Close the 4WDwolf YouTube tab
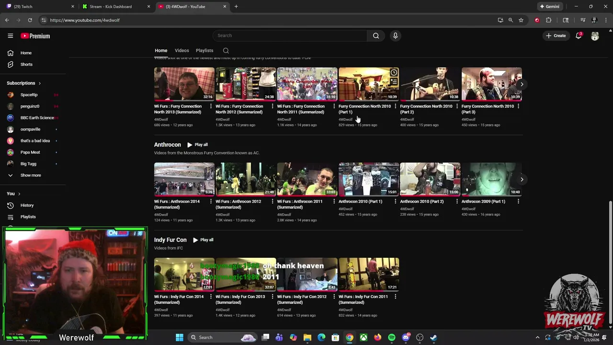Viewport: 613px width, 345px height. click(225, 7)
